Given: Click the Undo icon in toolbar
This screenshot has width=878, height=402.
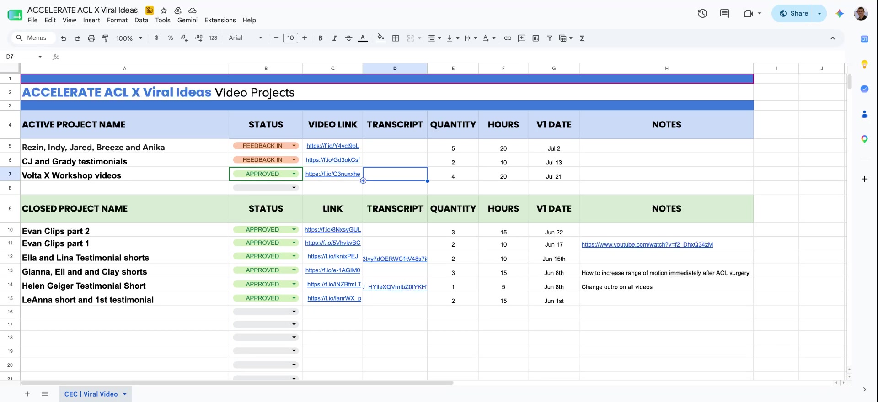Looking at the screenshot, I should [x=64, y=38].
